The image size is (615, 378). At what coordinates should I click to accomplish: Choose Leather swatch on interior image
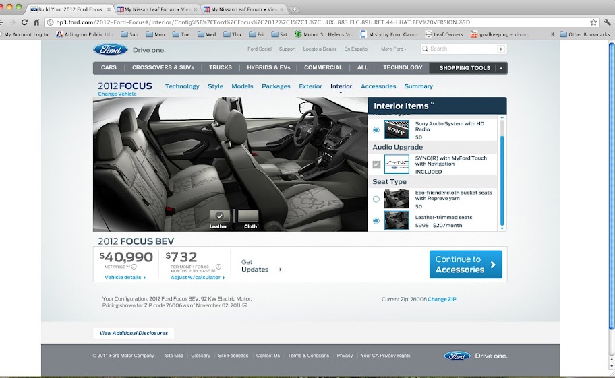219,216
